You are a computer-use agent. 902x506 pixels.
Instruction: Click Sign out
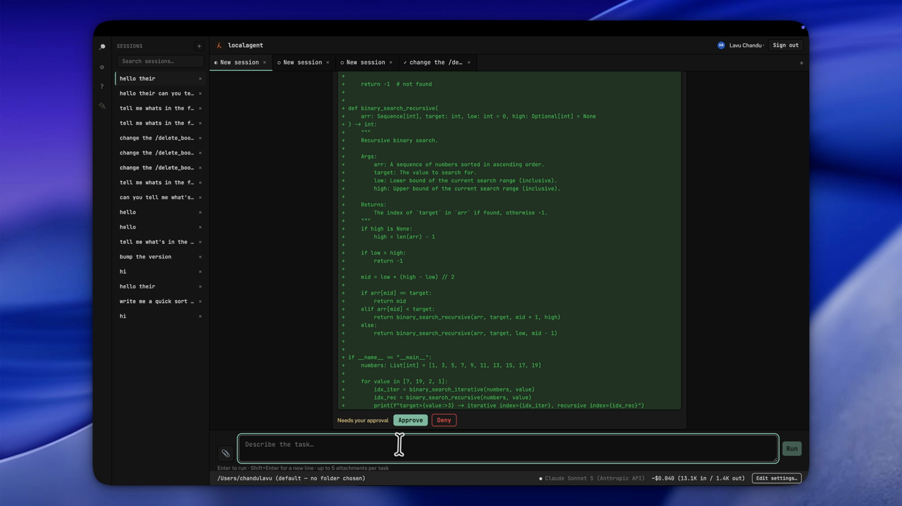pos(785,45)
